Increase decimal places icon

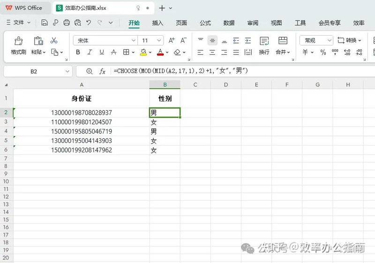pyautogui.click(x=347, y=52)
